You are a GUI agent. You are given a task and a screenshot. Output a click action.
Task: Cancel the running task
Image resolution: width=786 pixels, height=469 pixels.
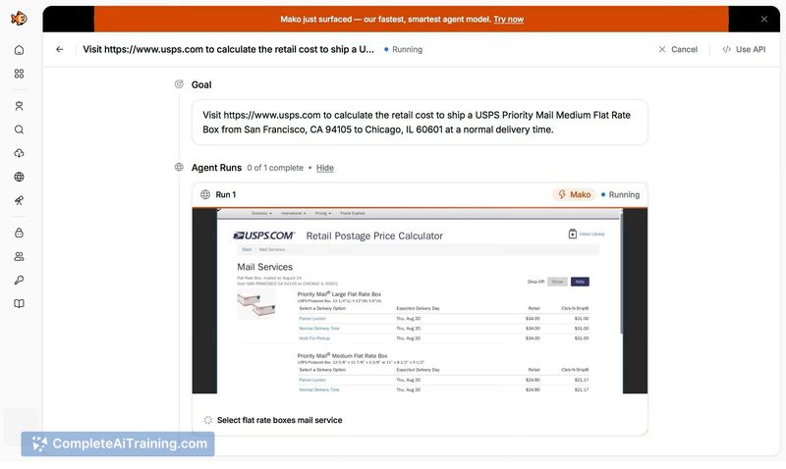tap(678, 49)
